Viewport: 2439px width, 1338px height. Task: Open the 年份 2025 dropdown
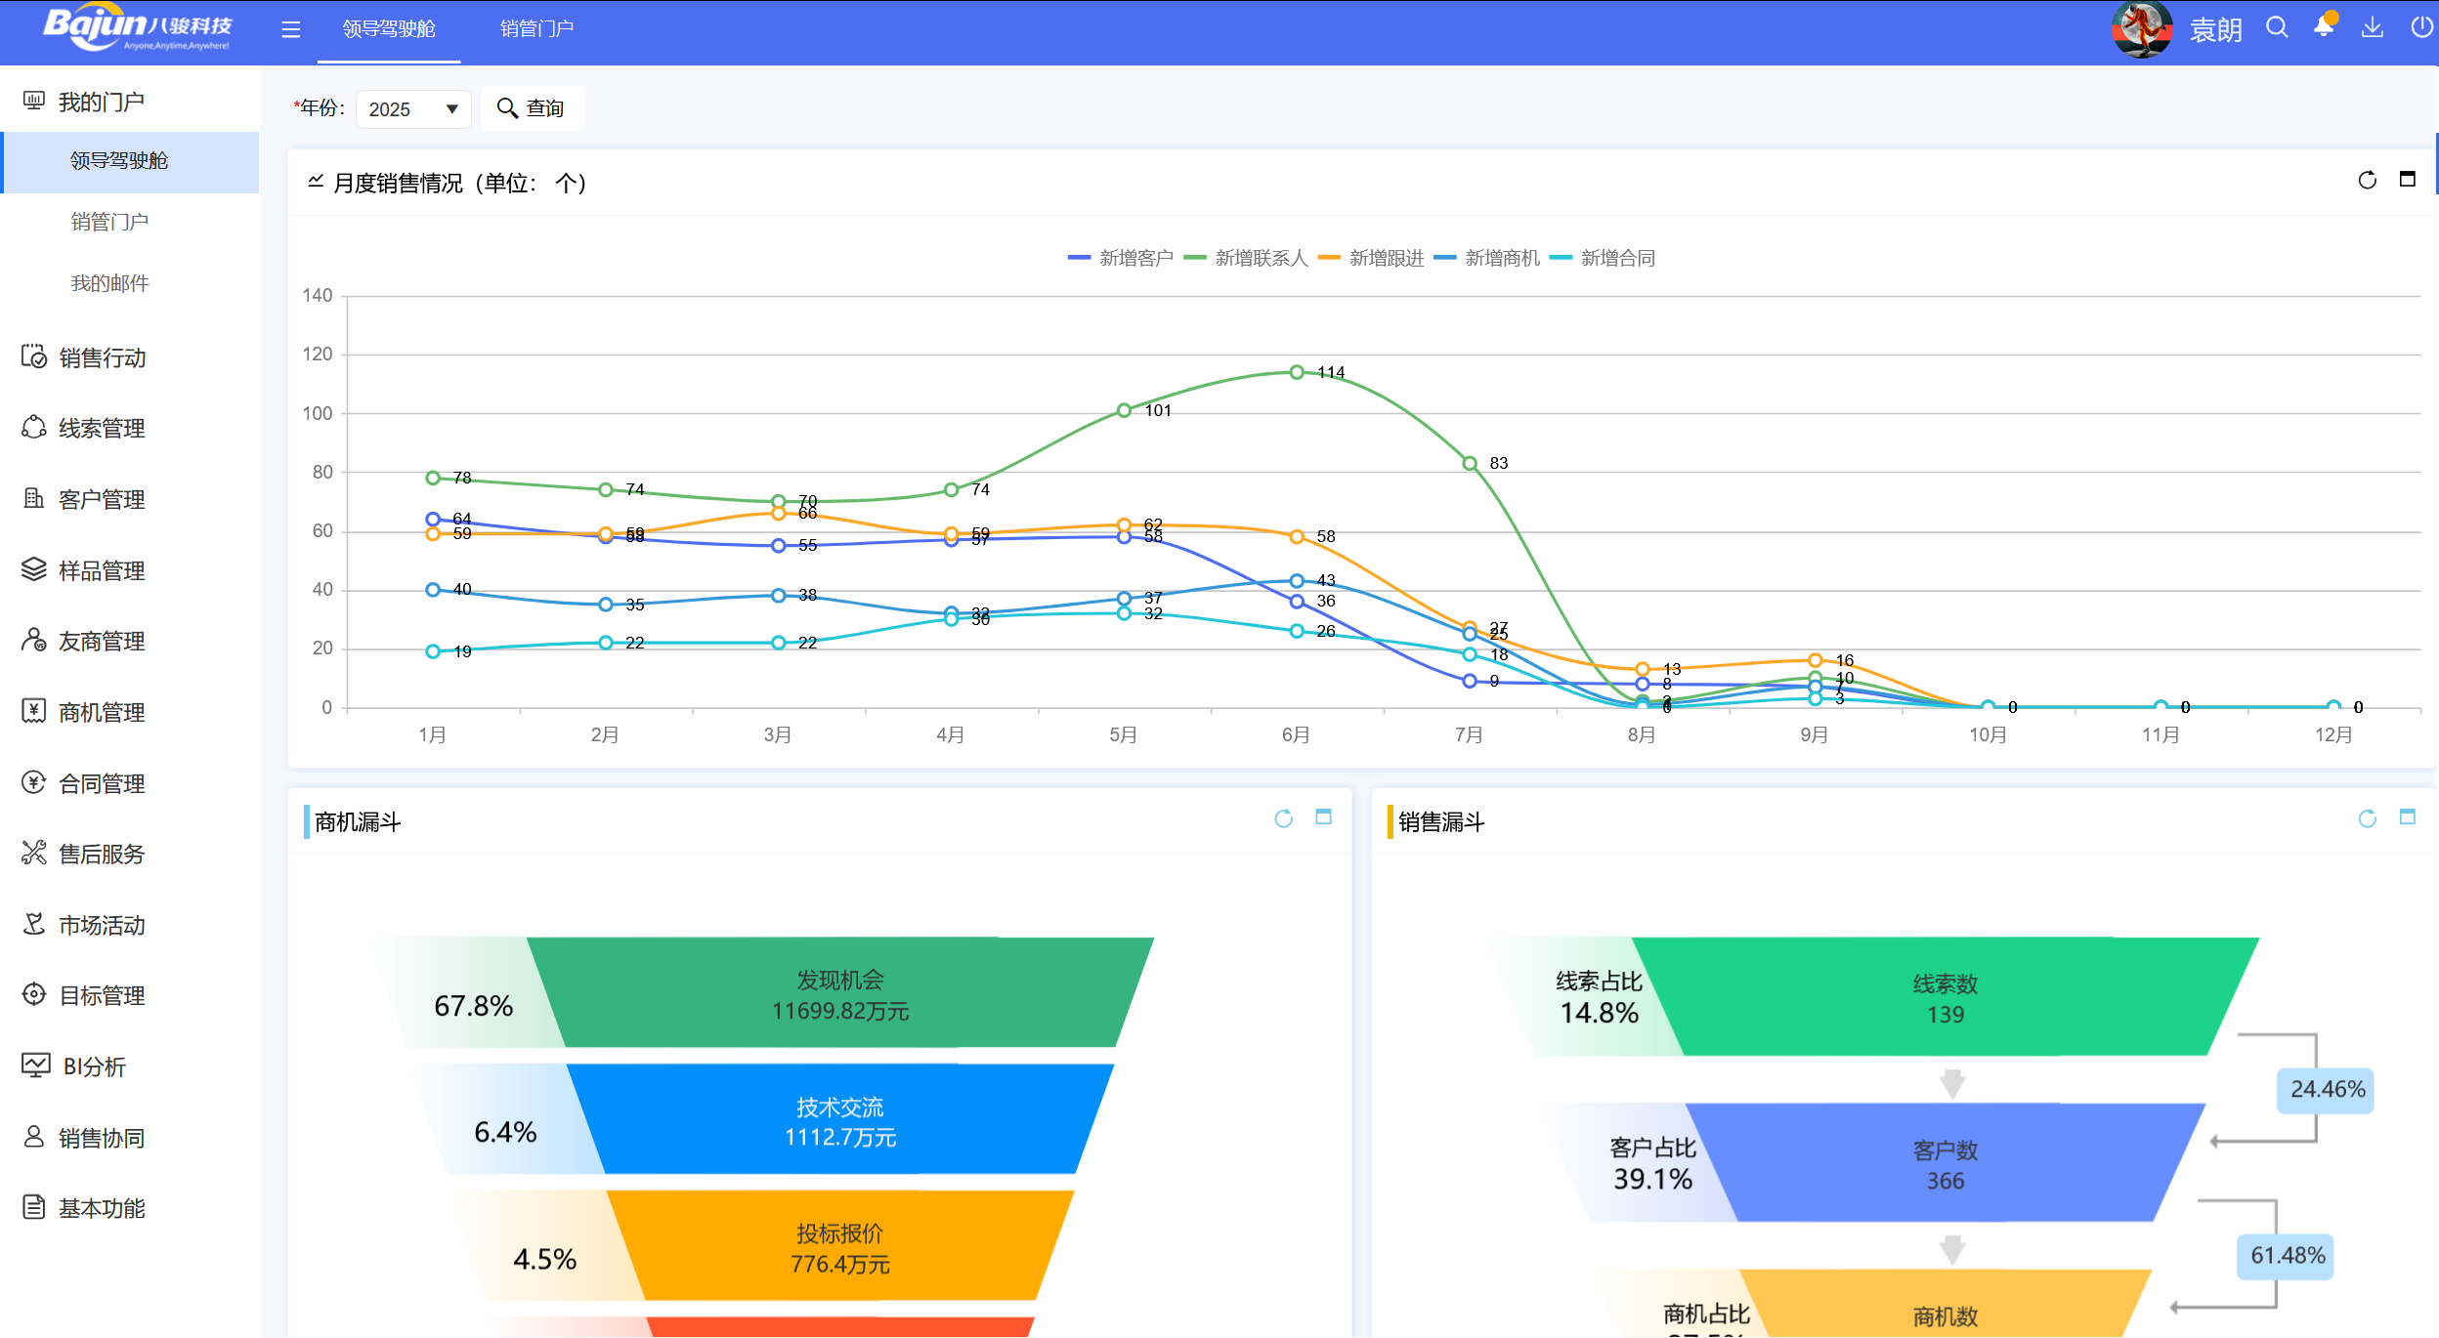tap(412, 109)
